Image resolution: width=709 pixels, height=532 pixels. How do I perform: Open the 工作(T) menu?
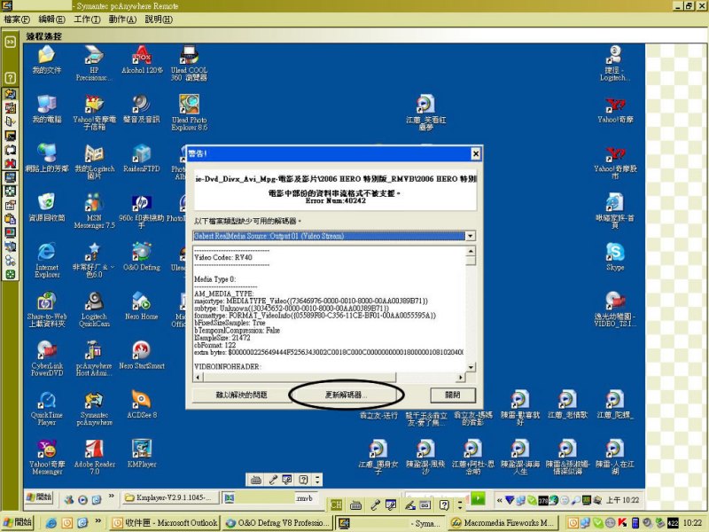click(87, 20)
